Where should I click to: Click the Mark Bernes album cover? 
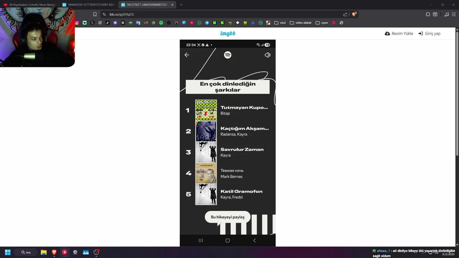tap(206, 173)
